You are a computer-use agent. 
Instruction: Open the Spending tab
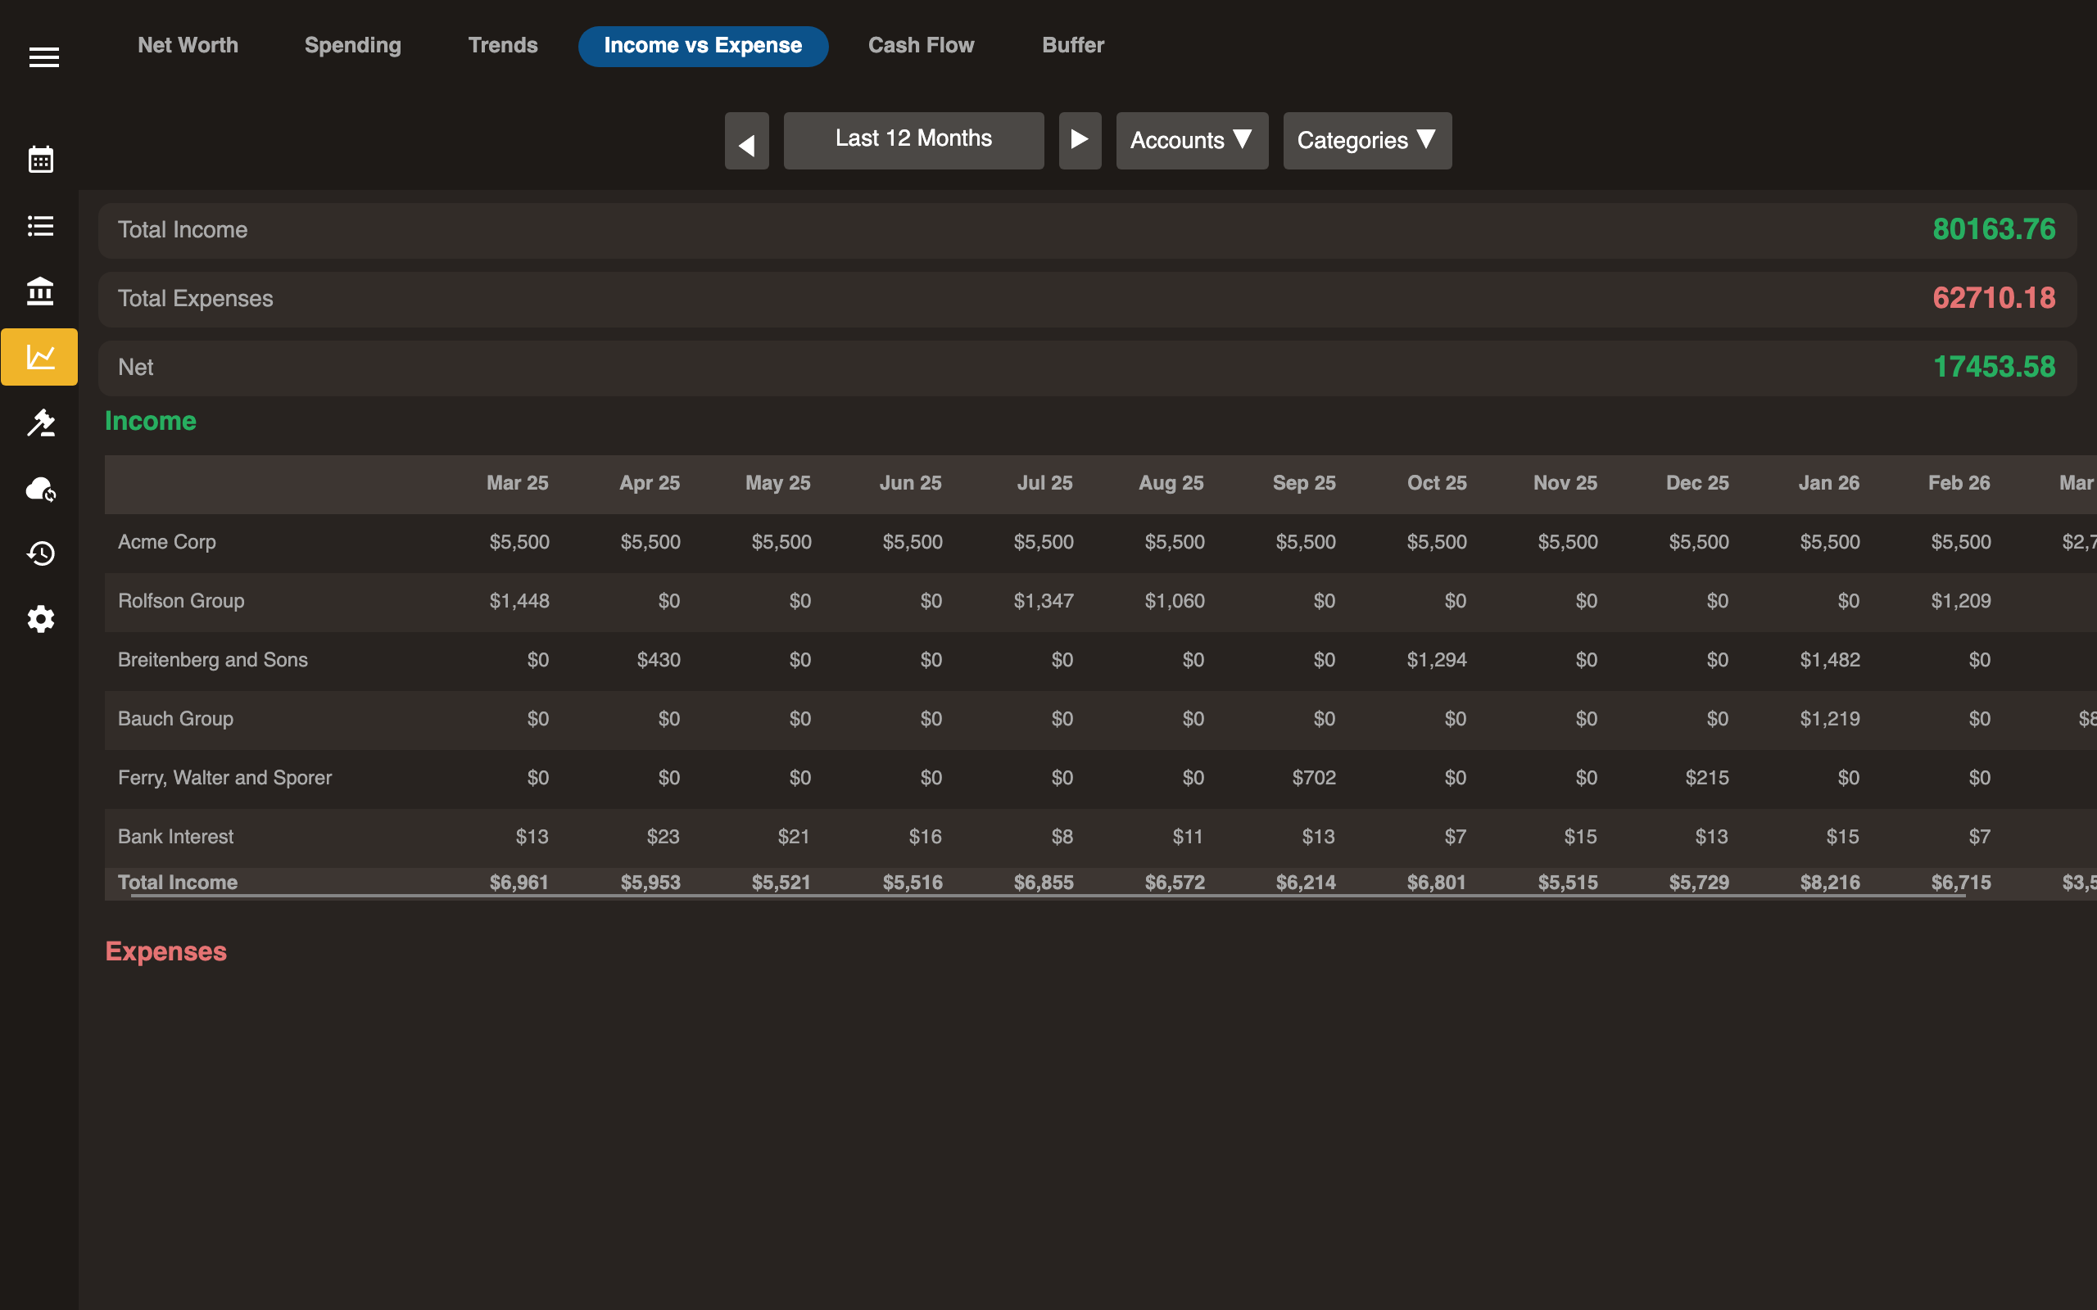click(x=353, y=45)
